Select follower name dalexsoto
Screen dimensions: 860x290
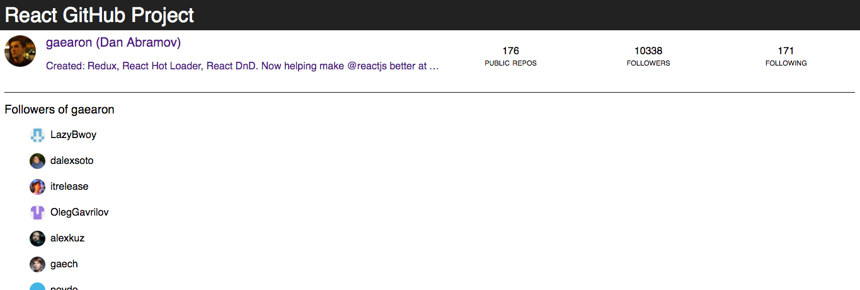click(72, 161)
